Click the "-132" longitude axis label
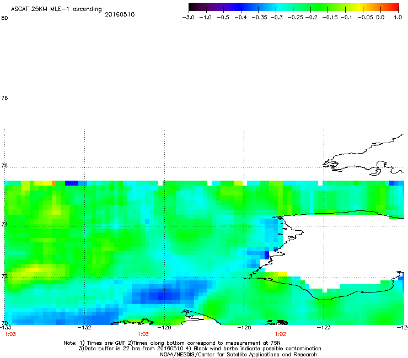 [84, 328]
